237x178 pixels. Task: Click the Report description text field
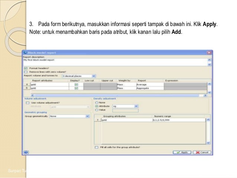tap(116, 62)
